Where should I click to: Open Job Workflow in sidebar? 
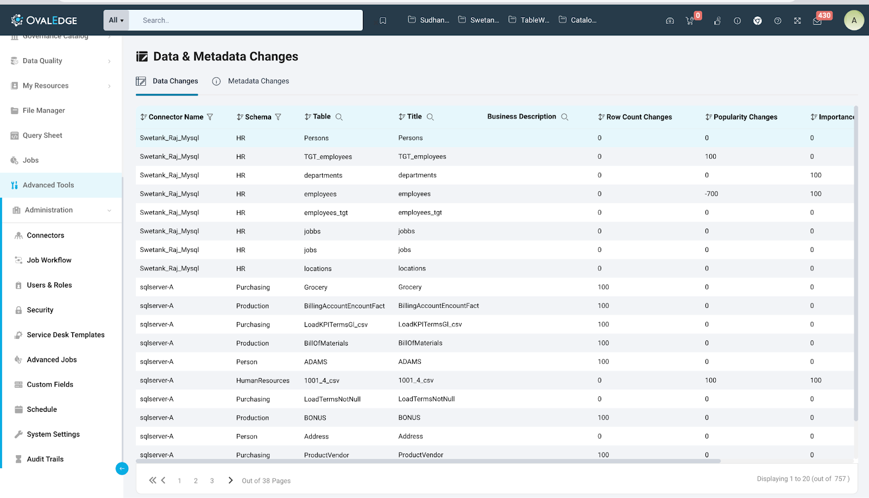coord(49,260)
